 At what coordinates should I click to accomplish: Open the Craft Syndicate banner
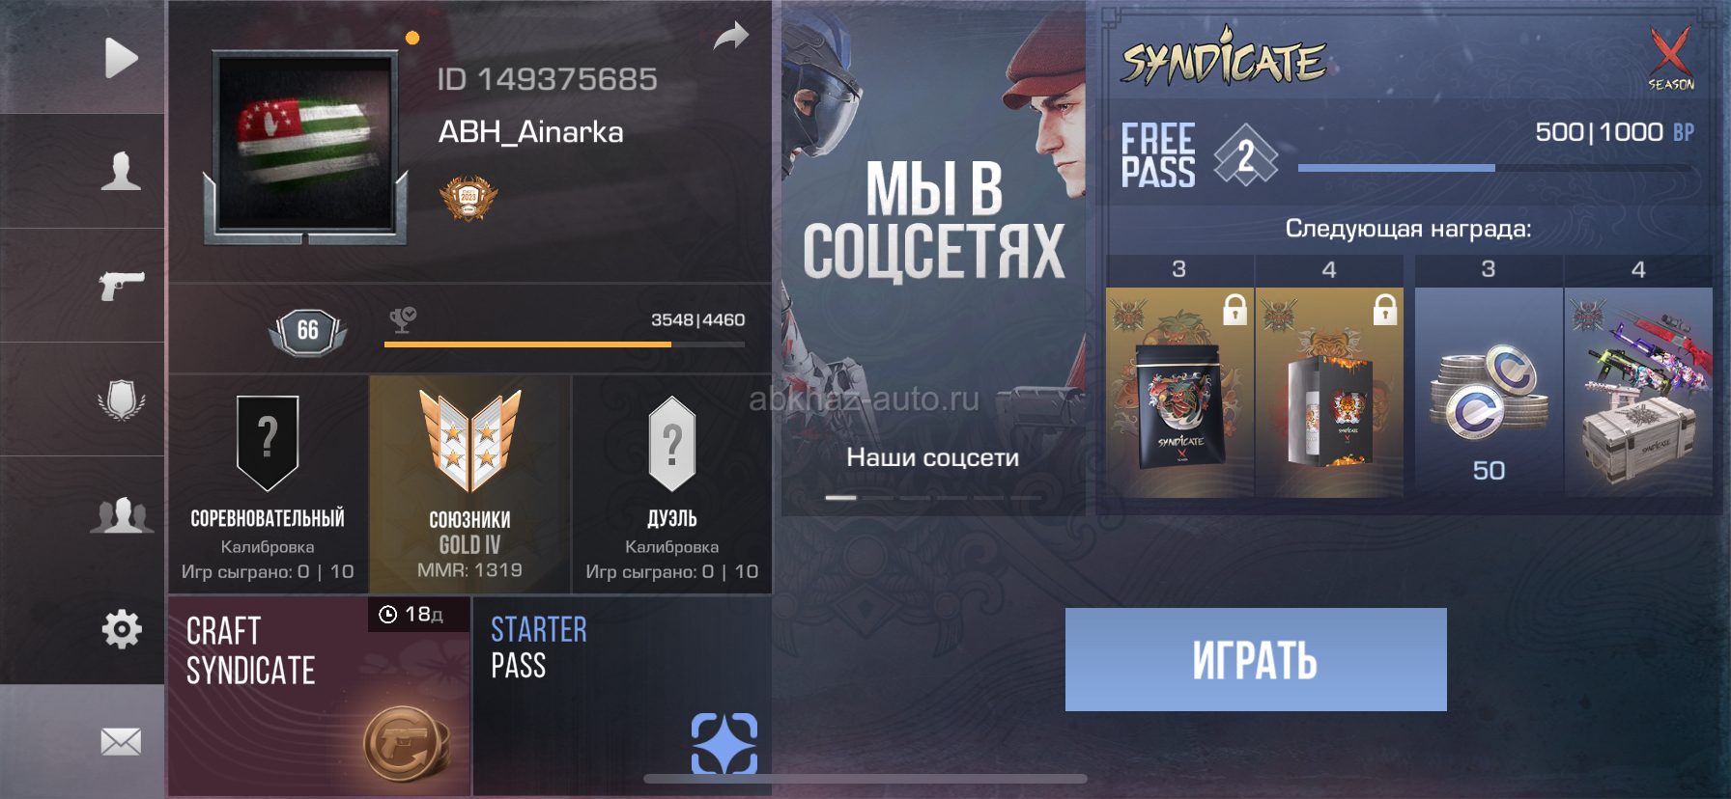pos(320,695)
